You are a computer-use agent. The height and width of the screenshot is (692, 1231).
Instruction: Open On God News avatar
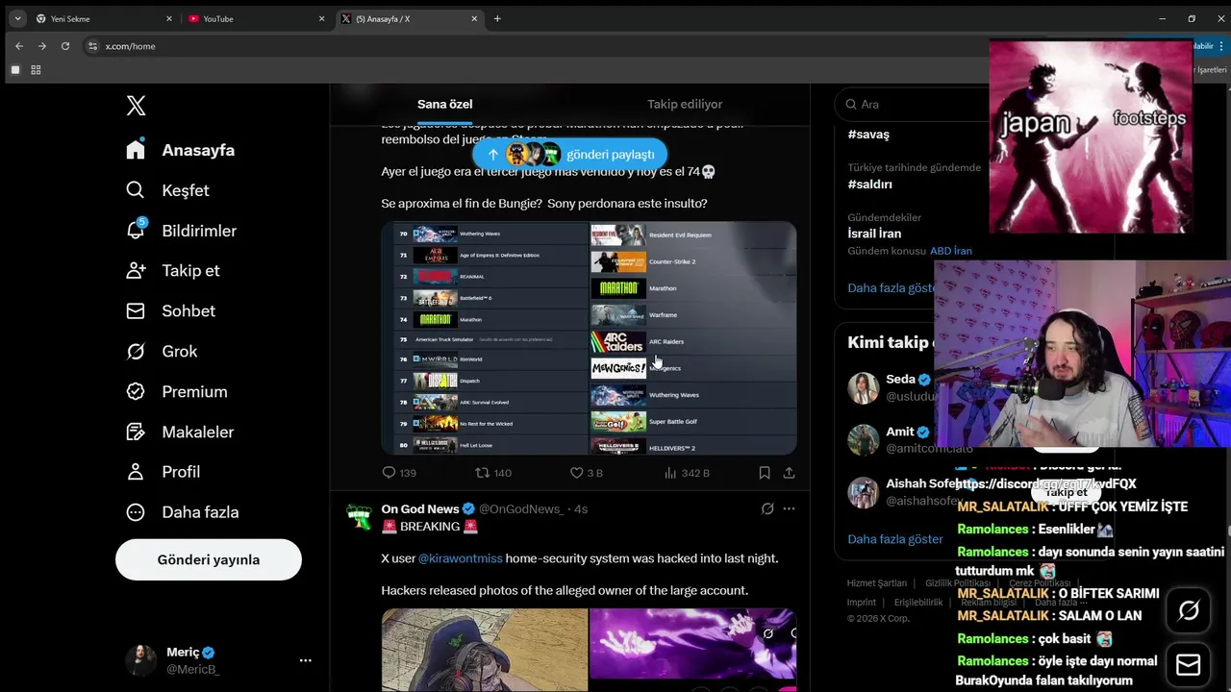coord(359,517)
